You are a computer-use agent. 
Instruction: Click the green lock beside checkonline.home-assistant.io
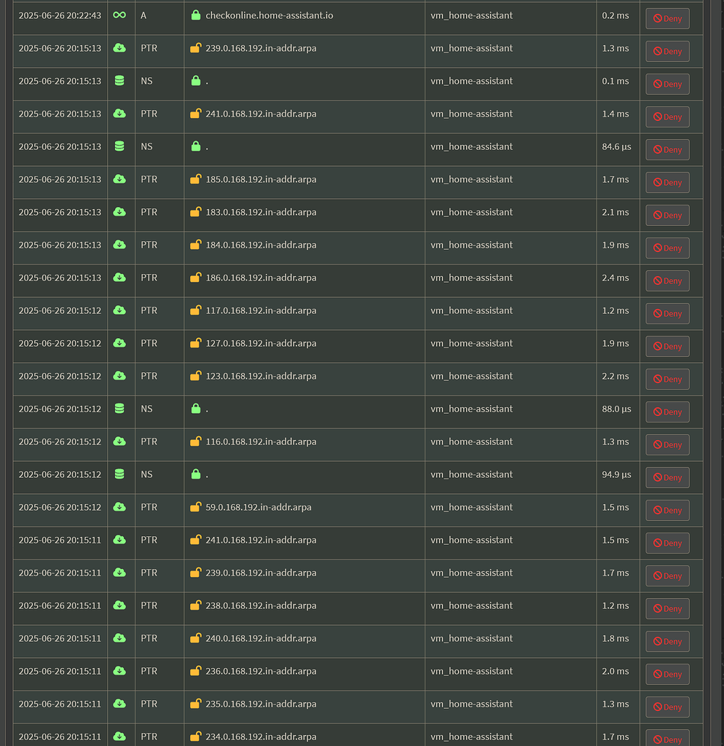195,15
